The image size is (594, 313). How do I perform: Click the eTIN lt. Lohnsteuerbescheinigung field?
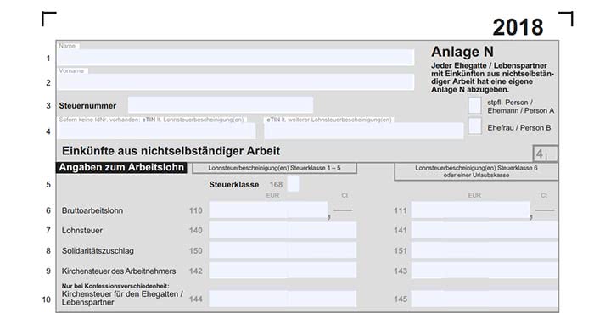157,131
